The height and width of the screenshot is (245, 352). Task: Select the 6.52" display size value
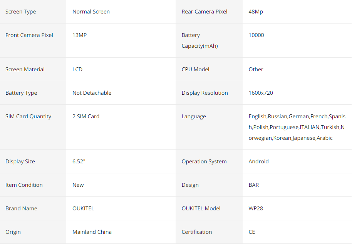(x=79, y=161)
